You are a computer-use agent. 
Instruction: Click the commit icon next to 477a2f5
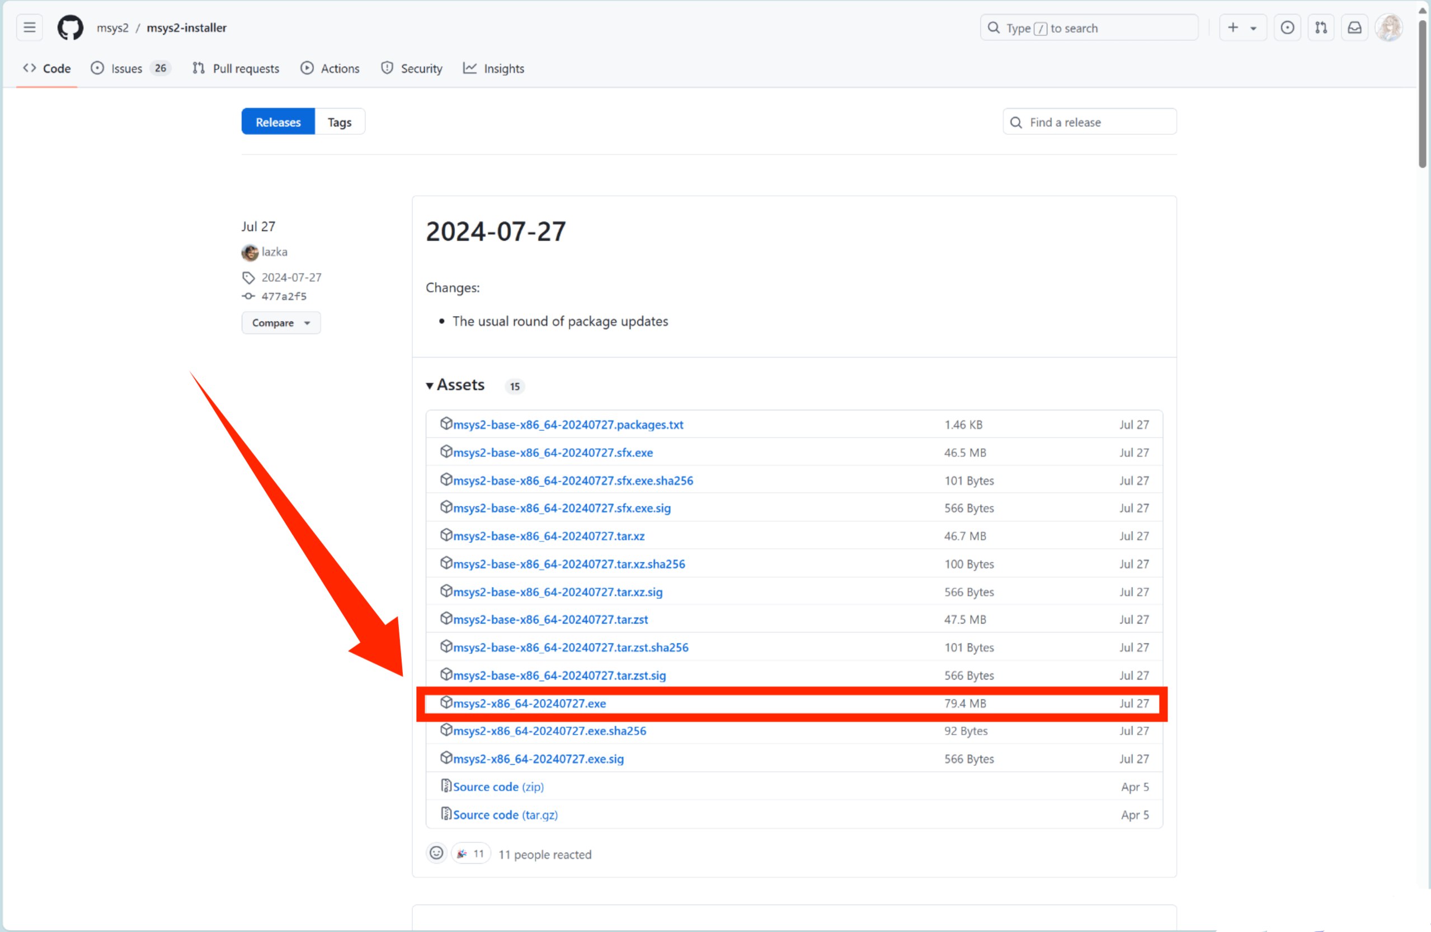pos(248,296)
